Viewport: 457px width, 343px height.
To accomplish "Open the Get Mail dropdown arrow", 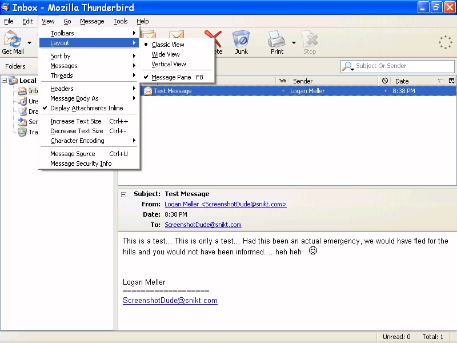I will click(x=30, y=43).
